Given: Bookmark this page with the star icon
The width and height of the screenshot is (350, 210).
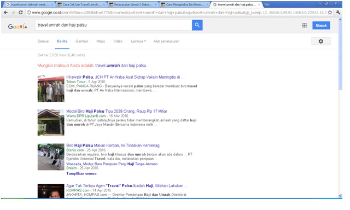Looking at the screenshot, I should (x=330, y=13).
